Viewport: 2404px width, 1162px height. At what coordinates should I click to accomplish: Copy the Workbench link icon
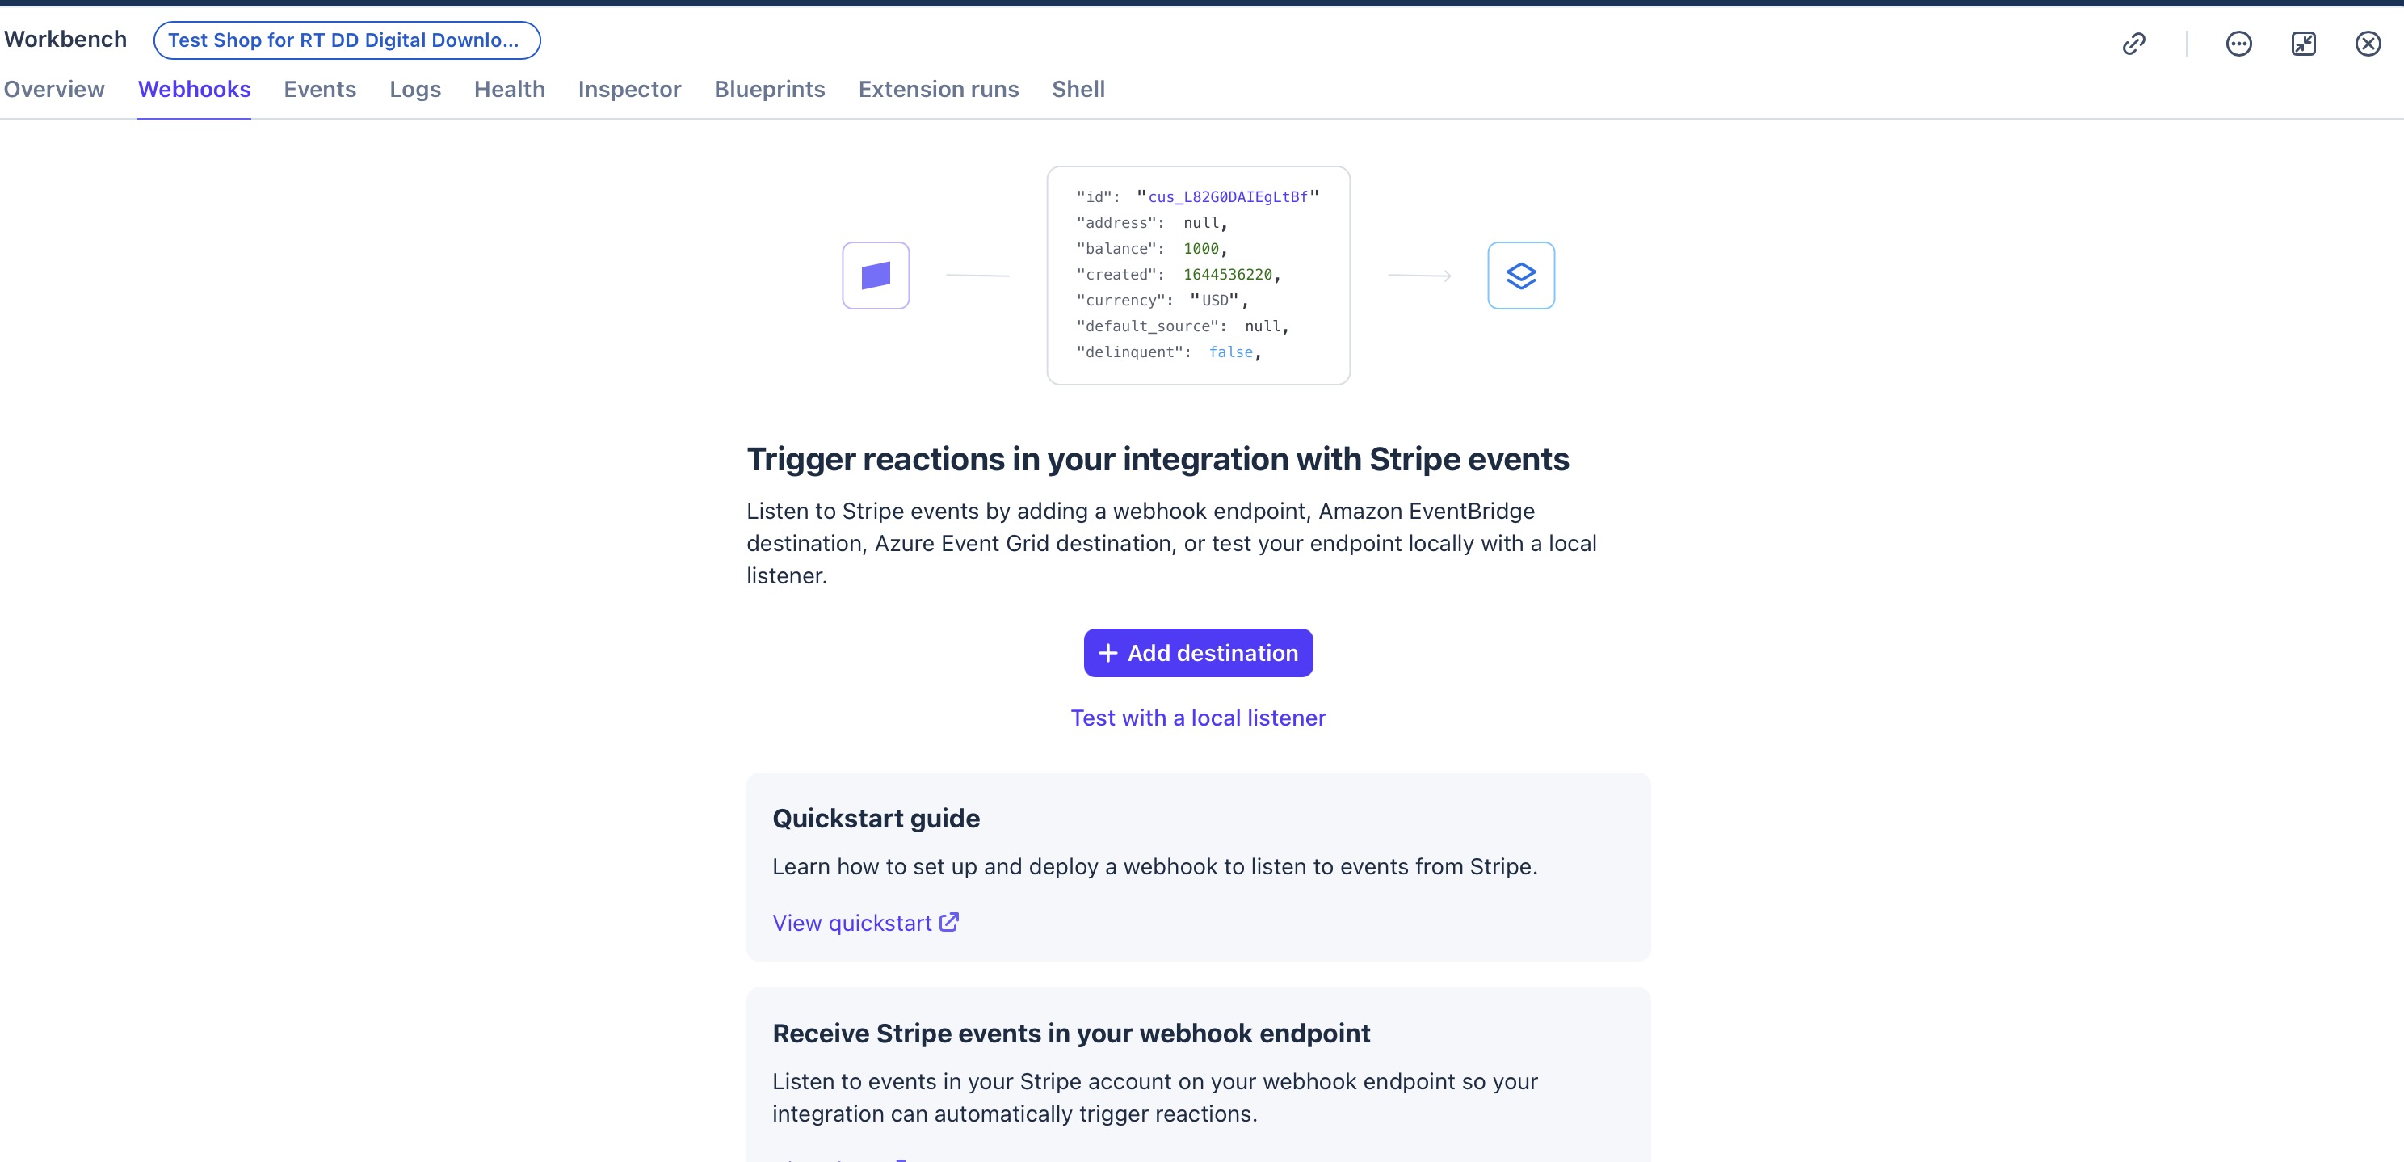2133,43
